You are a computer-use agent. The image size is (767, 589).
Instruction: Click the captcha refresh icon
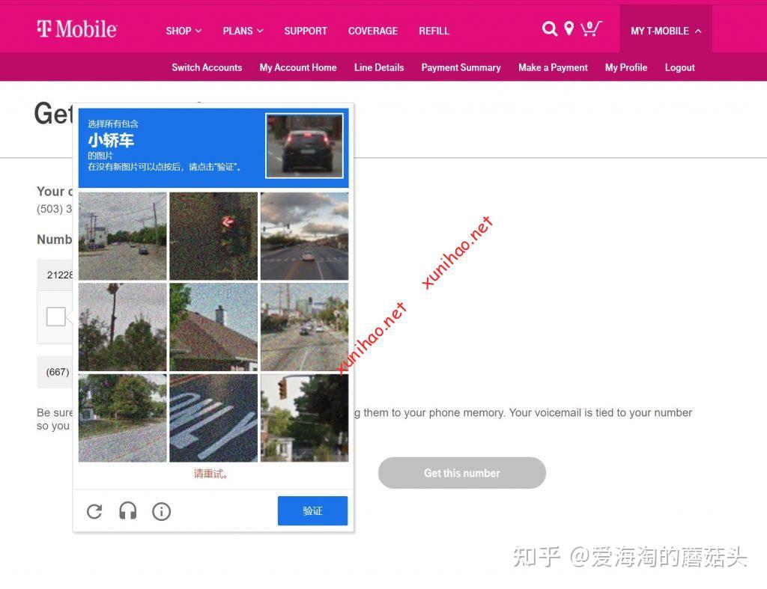click(x=94, y=511)
